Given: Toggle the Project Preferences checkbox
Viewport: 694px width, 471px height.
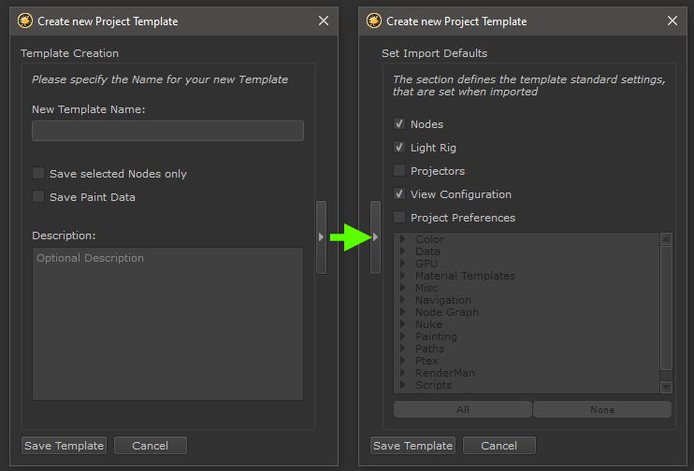Looking at the screenshot, I should 399,218.
